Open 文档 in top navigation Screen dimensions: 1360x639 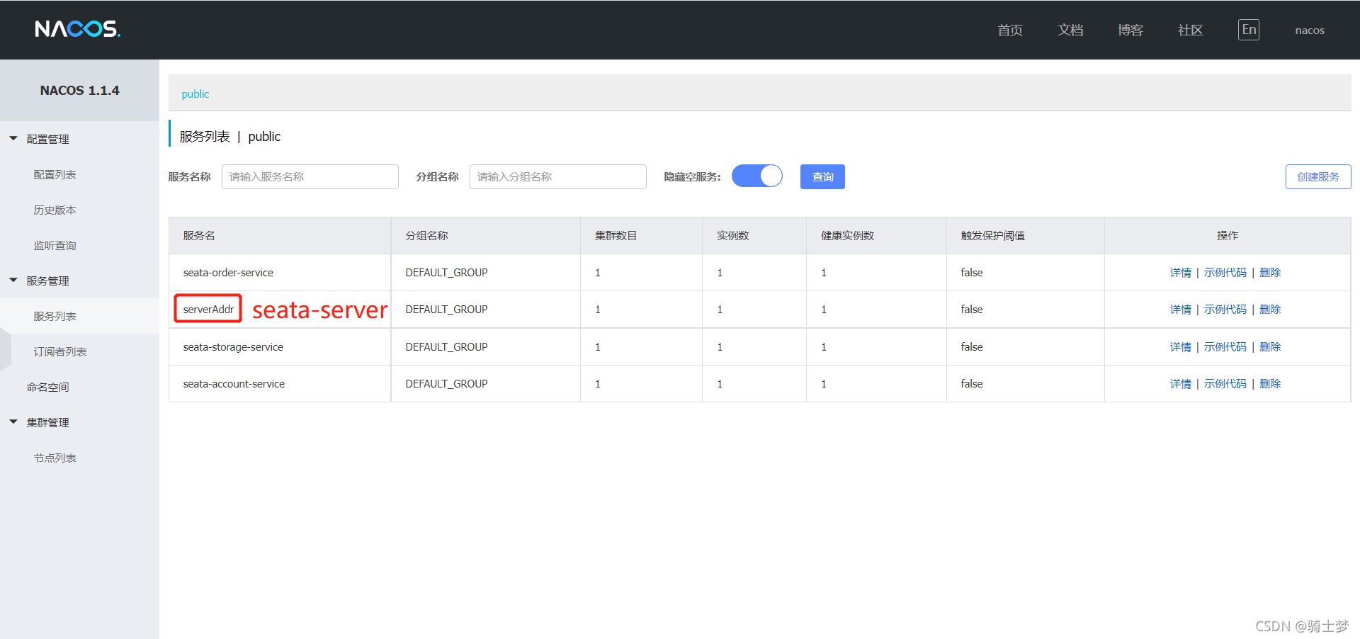[1070, 30]
